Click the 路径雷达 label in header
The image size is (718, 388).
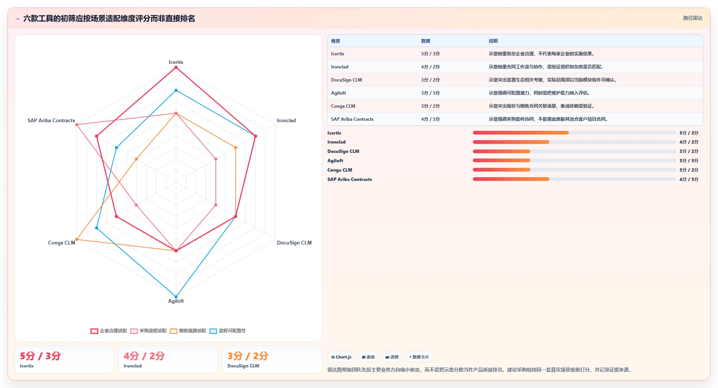pos(693,18)
